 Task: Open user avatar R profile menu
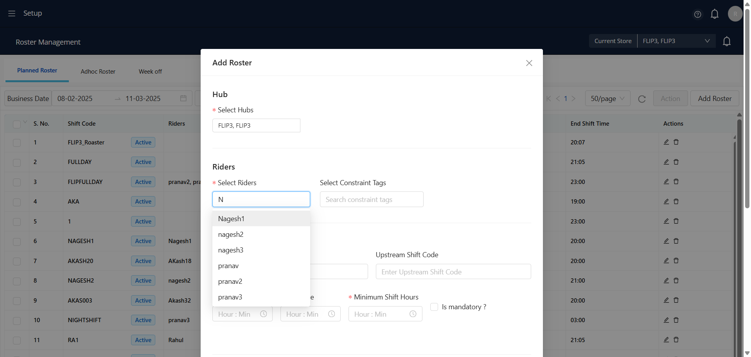(735, 14)
